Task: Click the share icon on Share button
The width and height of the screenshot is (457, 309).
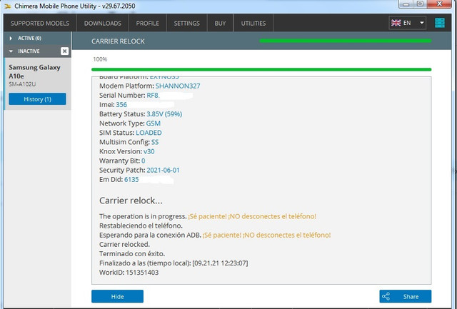Action: (386, 296)
